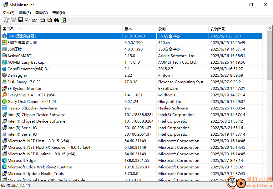Click the 360 极速浏览器X app icon

coord(4,36)
